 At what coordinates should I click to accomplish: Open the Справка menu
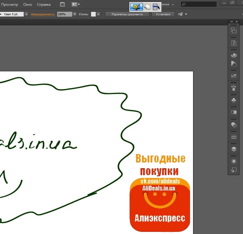pos(44,4)
